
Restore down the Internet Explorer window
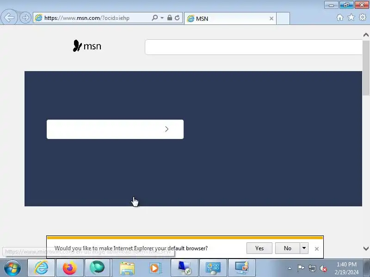coord(346,5)
